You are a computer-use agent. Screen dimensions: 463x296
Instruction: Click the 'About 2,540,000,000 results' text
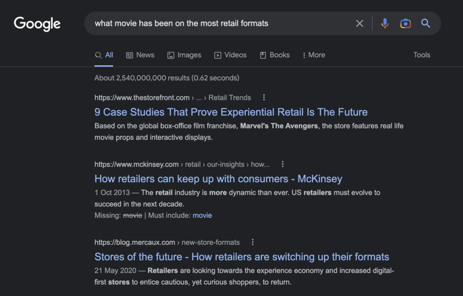click(x=167, y=78)
